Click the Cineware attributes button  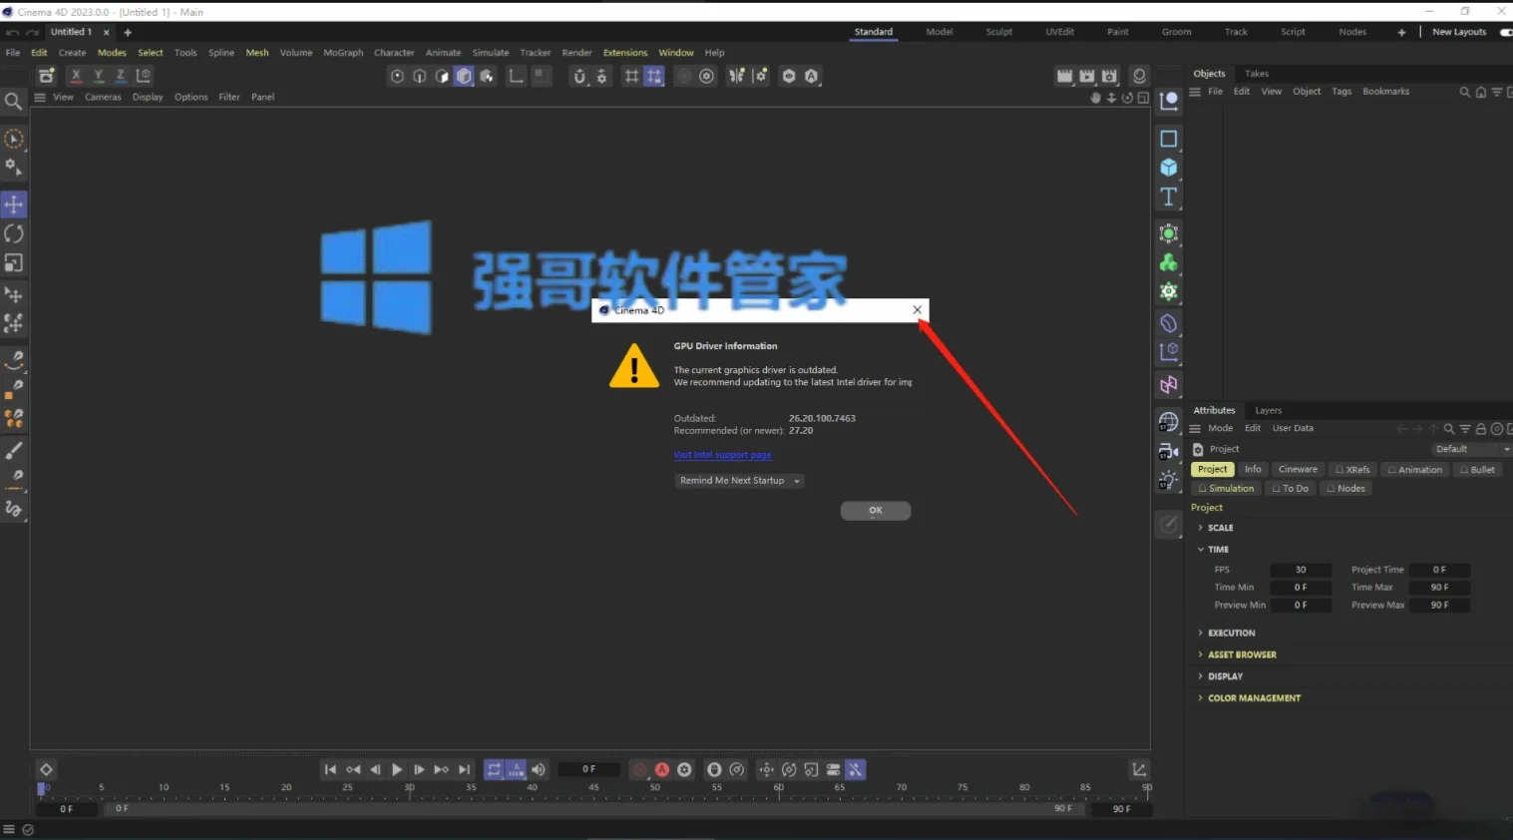(1298, 470)
